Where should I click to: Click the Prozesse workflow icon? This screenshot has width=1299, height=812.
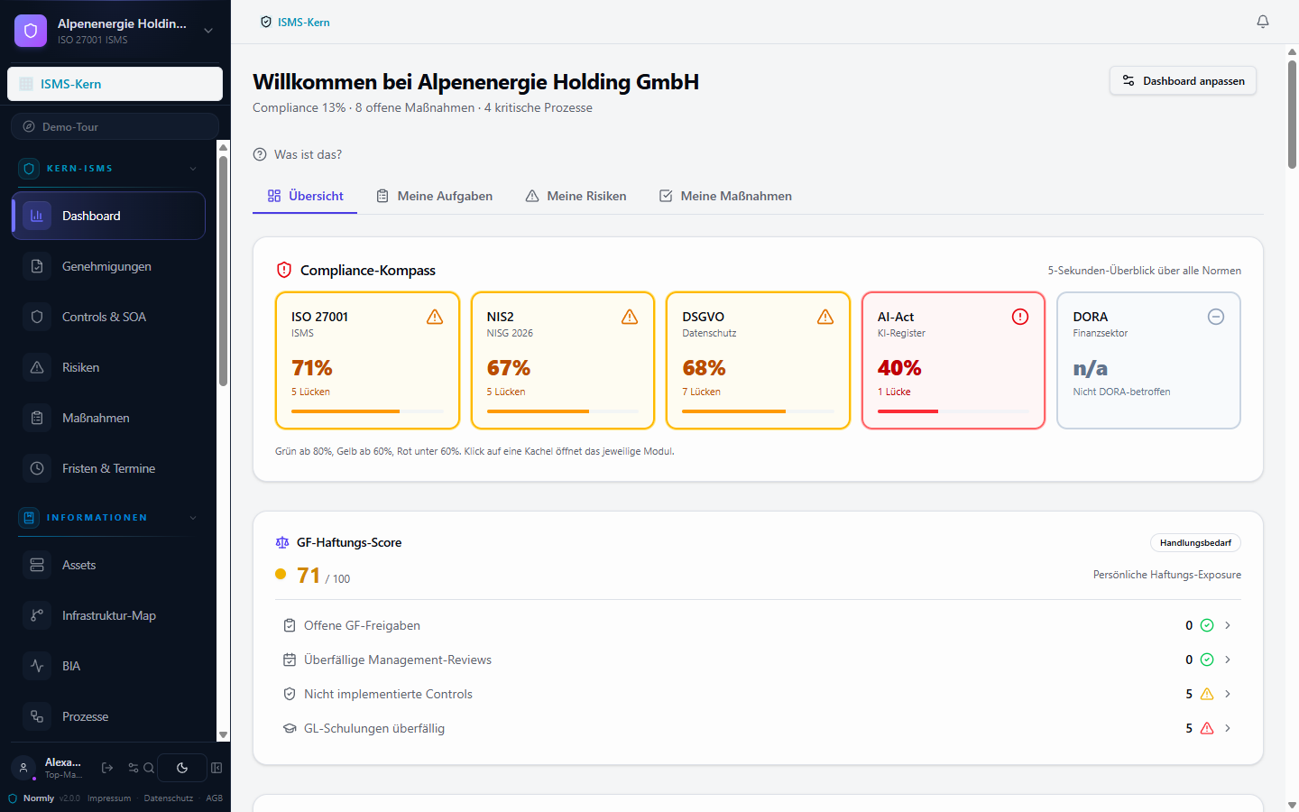click(37, 716)
